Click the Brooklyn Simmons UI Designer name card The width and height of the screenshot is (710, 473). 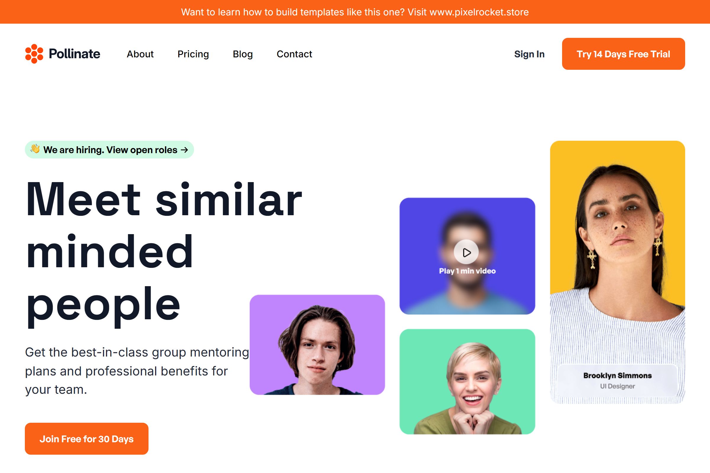(617, 380)
